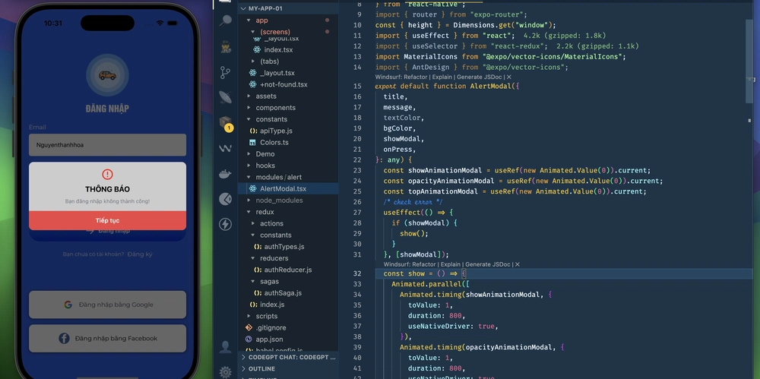This screenshot has height=379, width=760.
Task: Collapse the redux folder
Action: (264, 212)
